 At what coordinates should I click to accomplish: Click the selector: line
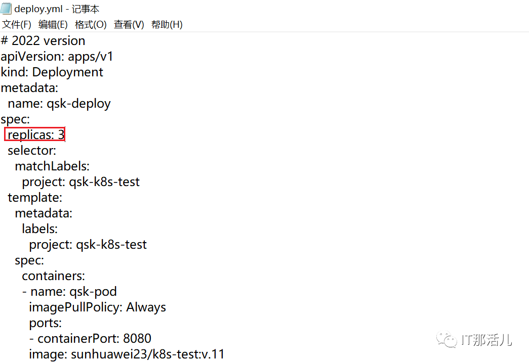32,150
